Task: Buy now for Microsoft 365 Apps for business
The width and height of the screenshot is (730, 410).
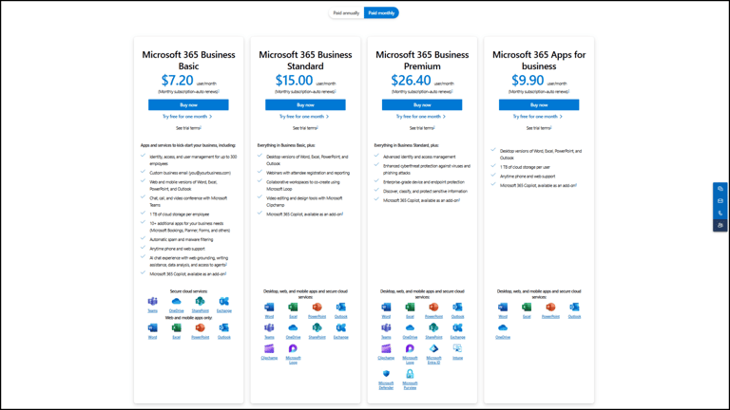Action: pos(539,105)
